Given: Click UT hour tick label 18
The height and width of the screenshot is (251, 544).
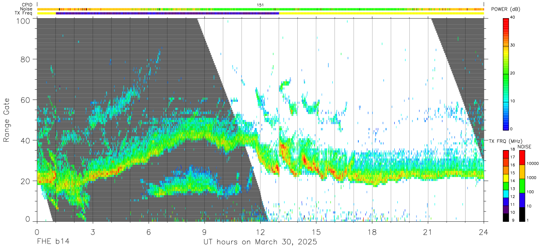Looking at the screenshot, I should [372, 232].
